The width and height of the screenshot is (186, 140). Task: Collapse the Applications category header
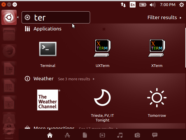click(48, 29)
